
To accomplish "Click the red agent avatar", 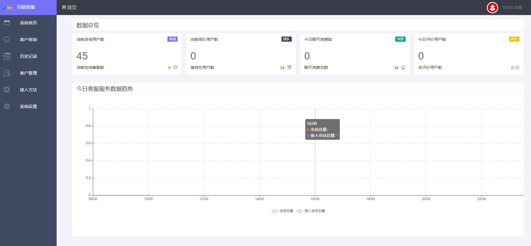I will coord(492,8).
